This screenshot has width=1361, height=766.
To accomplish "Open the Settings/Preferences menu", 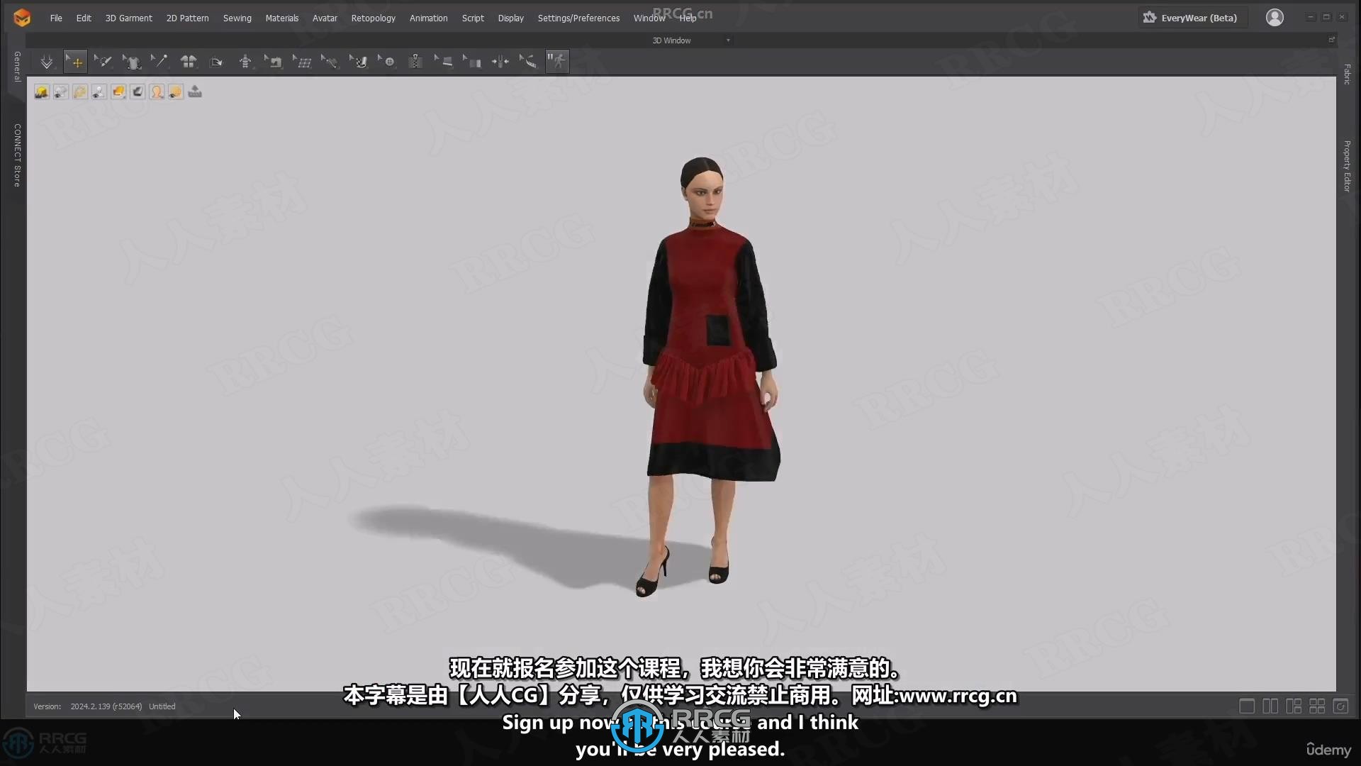I will 578,18.
